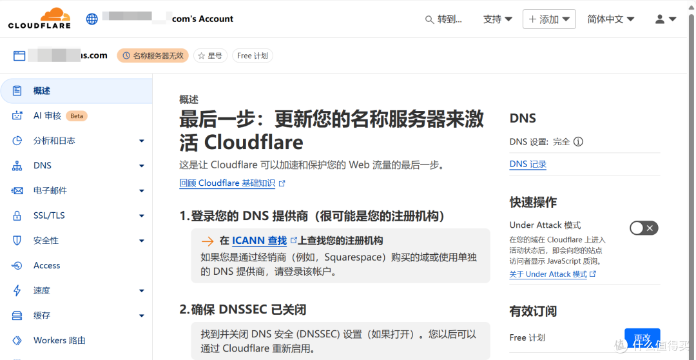Click the 有效订阅 heading
This screenshot has width=696, height=360.
533,311
